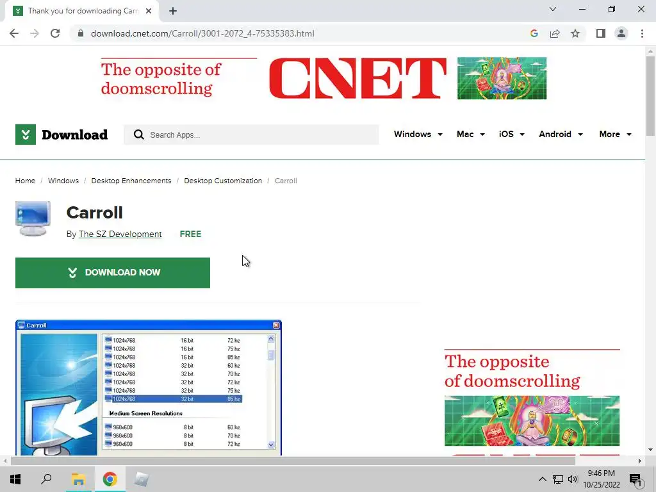This screenshot has height=492, width=656.
Task: Select the 'Thank you for downloading' tab
Action: coord(83,11)
